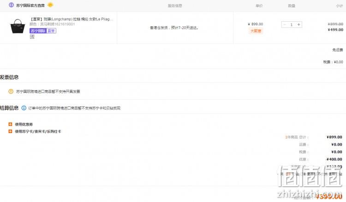Expand 使用苏宁卡/盛宾卡/乐购仕卡 section
The height and width of the screenshot is (202, 346).
point(35,131)
